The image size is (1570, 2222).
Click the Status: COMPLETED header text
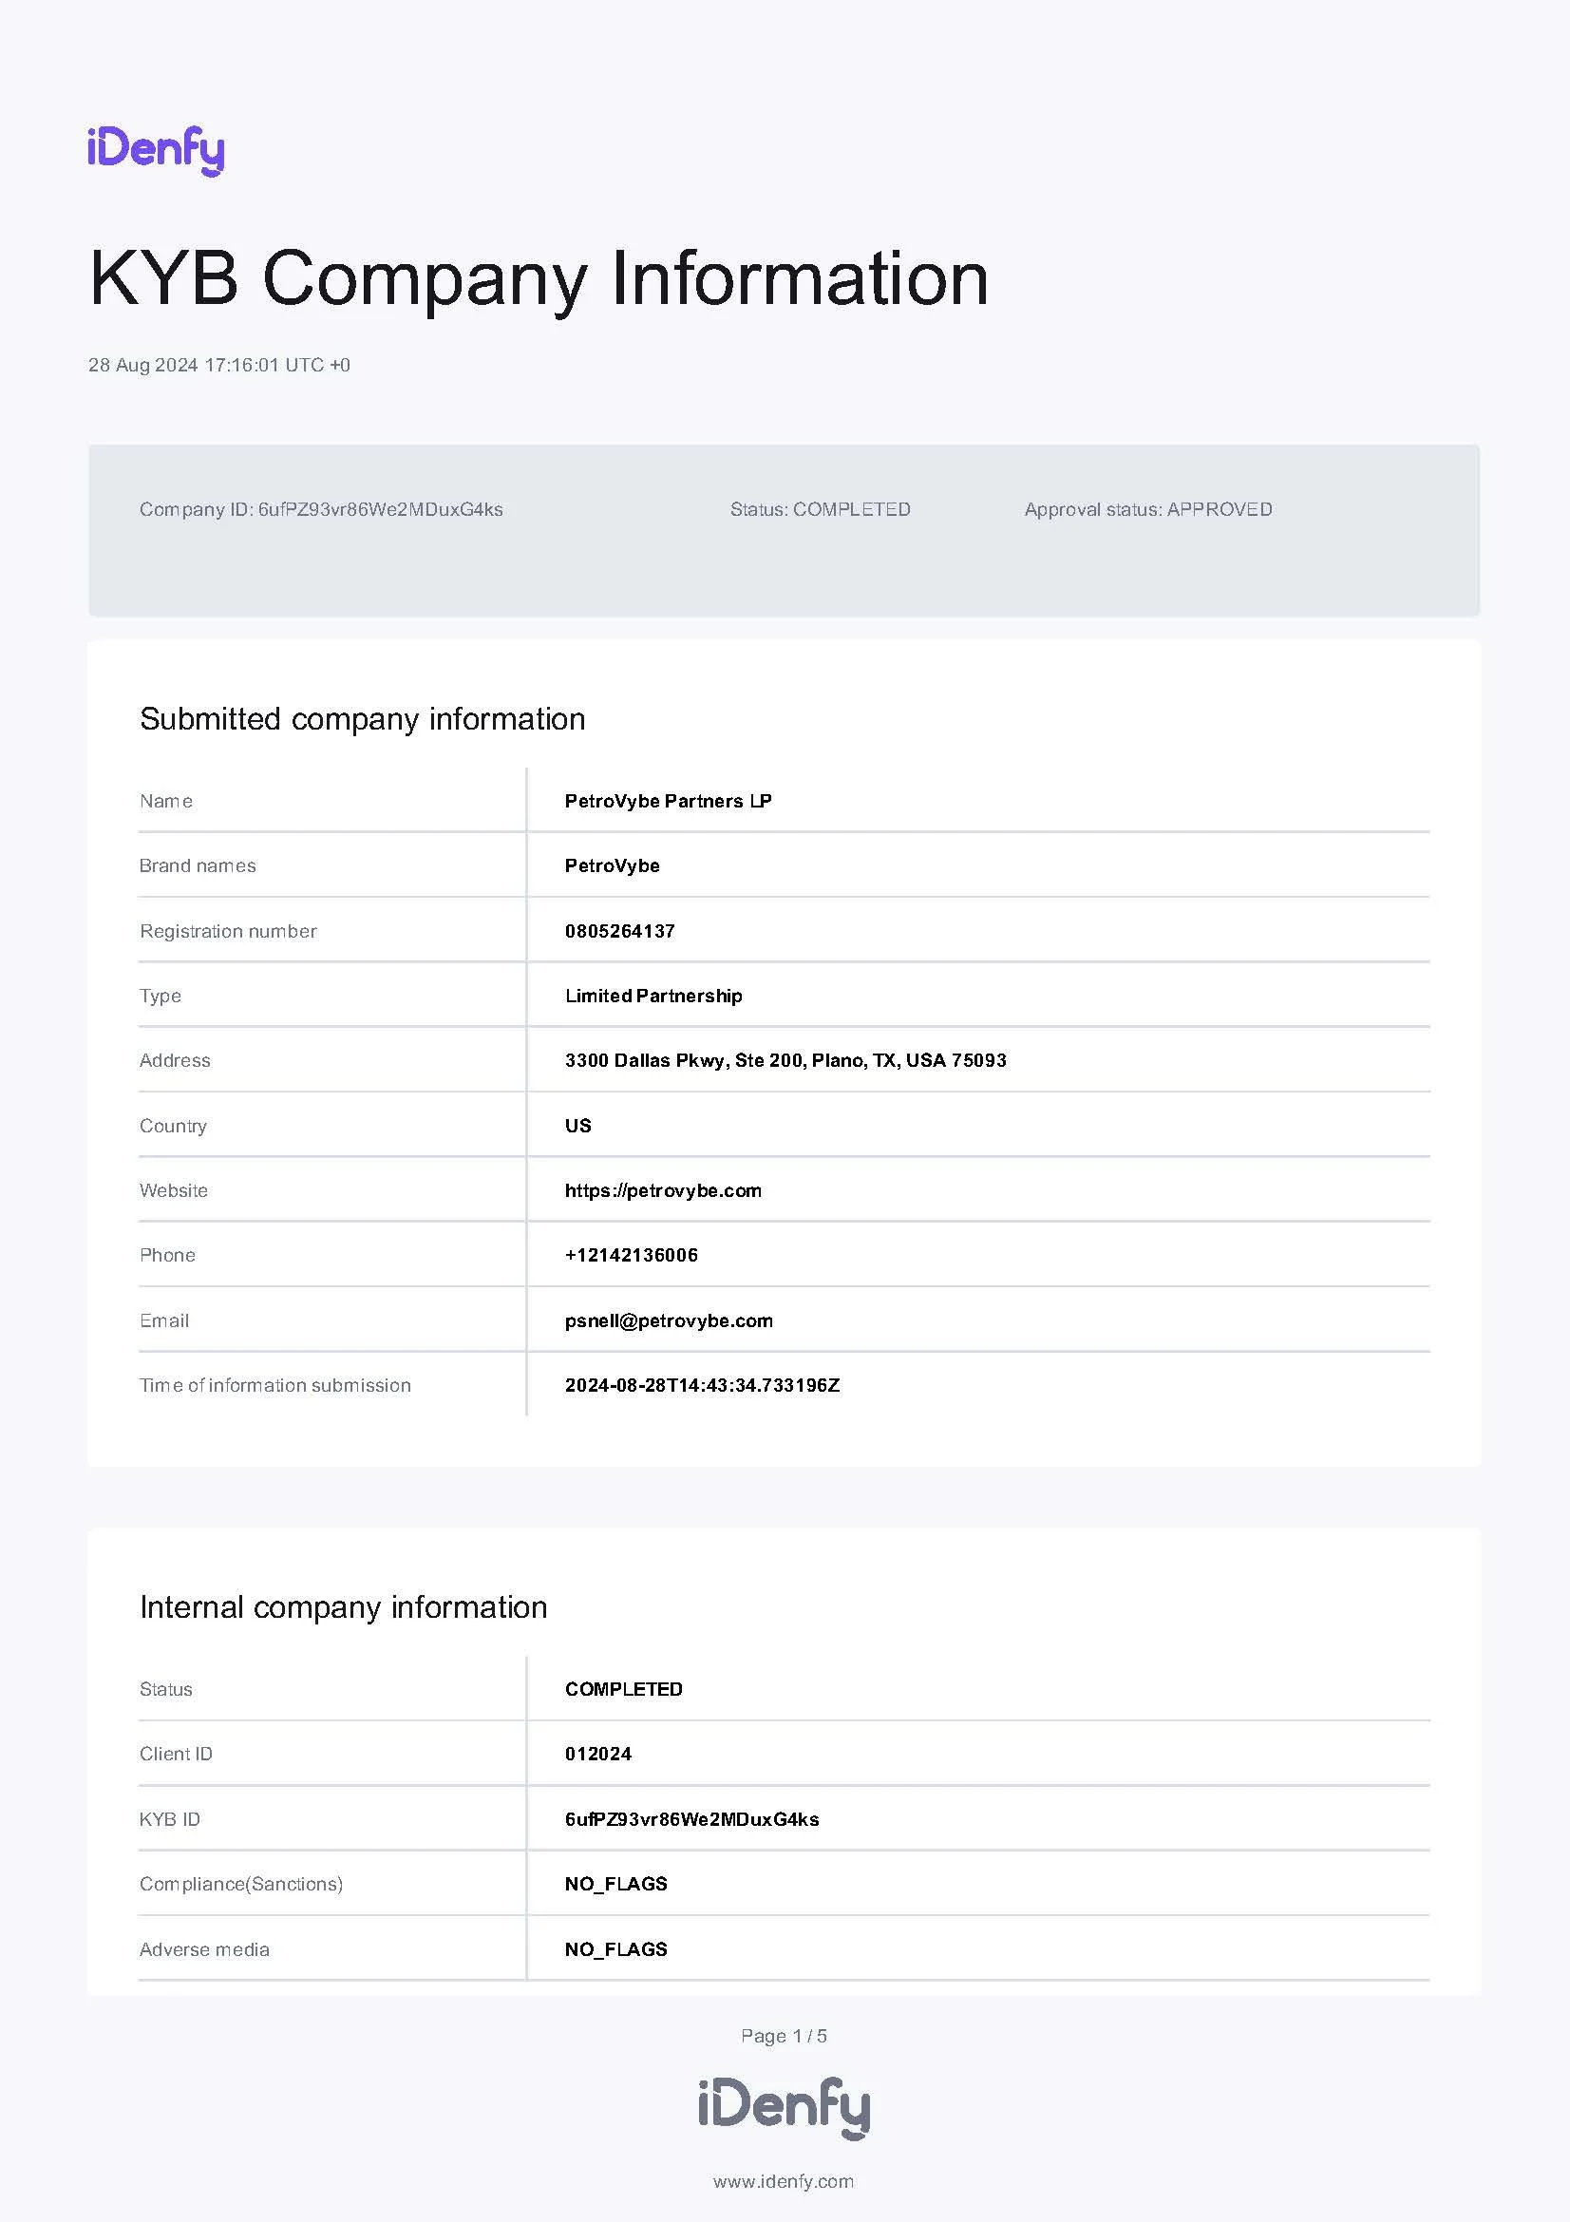[x=821, y=509]
